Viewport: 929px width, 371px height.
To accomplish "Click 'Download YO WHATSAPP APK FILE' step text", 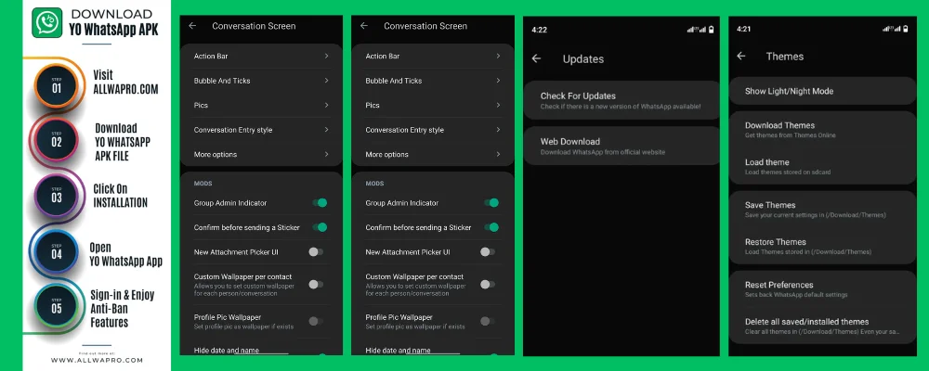I will click(x=123, y=142).
